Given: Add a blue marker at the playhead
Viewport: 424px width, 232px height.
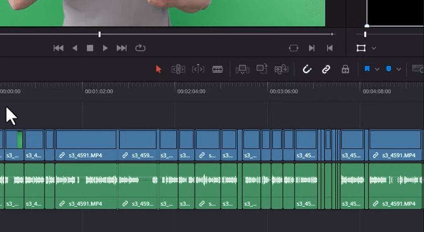Looking at the screenshot, I should tap(389, 69).
